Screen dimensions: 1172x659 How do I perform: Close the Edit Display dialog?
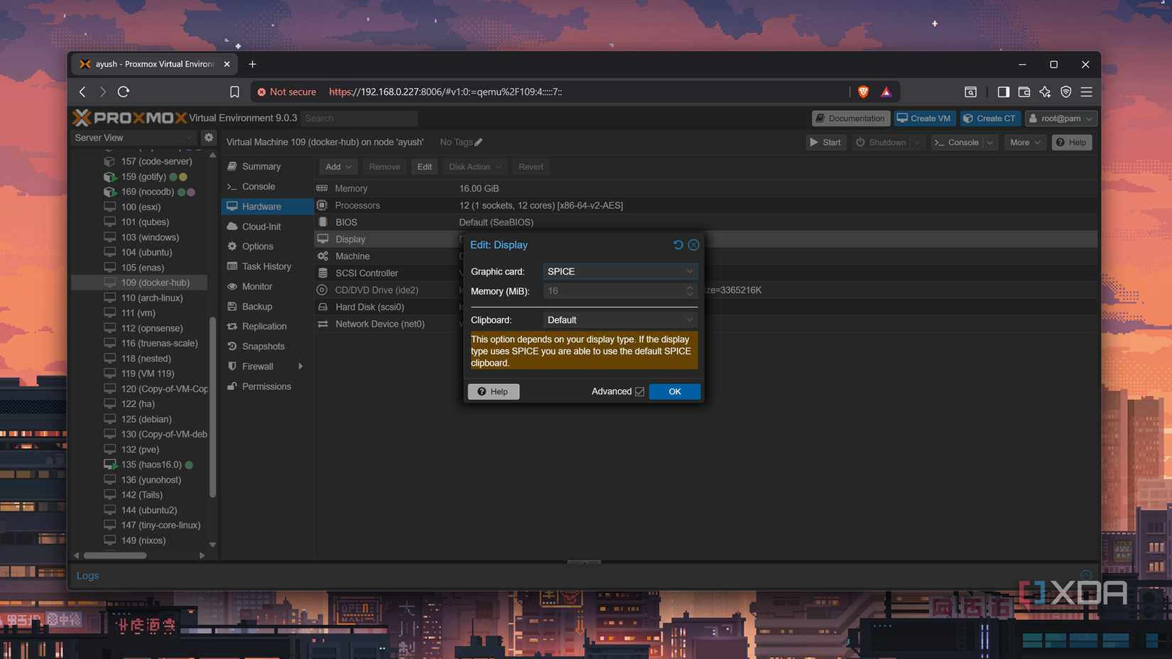pos(693,245)
